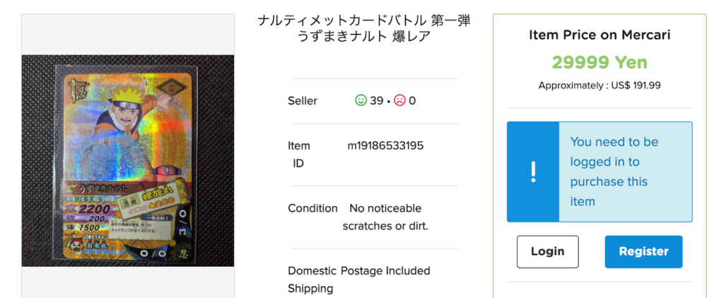Click the green smiley positive rating icon
Image resolution: width=724 pixels, height=298 pixels.
[361, 101]
